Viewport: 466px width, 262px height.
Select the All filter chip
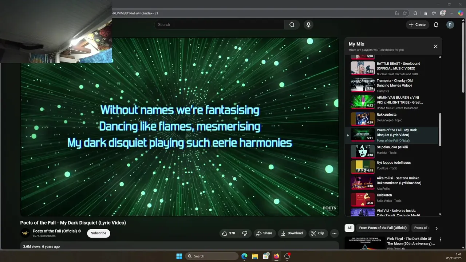pos(349,228)
